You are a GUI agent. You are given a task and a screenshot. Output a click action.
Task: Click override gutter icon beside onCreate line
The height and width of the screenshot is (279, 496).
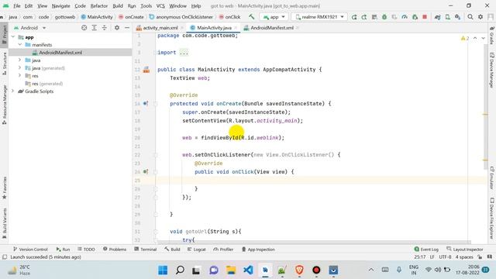146,103
